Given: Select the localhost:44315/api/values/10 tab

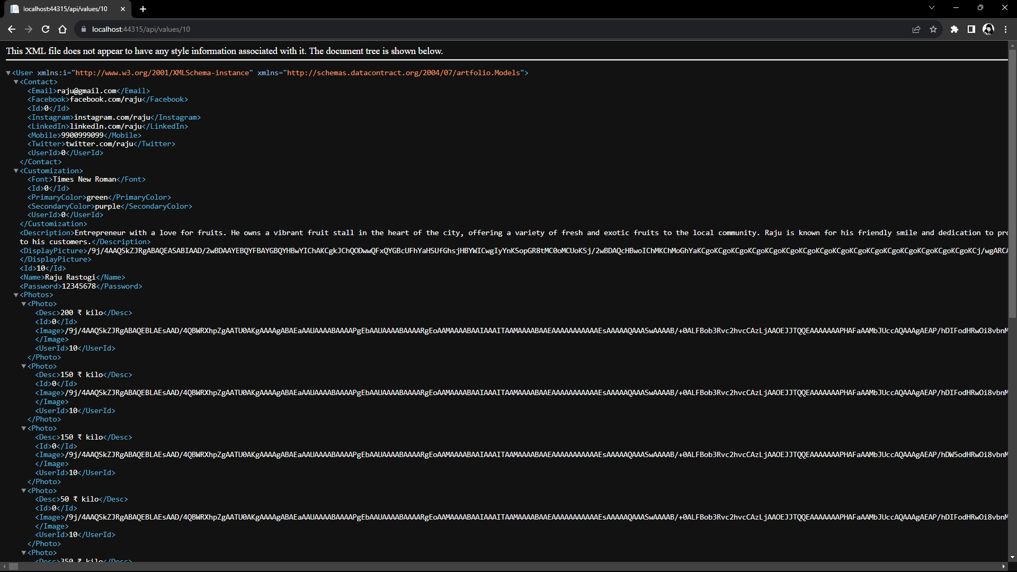Looking at the screenshot, I should pos(65,8).
